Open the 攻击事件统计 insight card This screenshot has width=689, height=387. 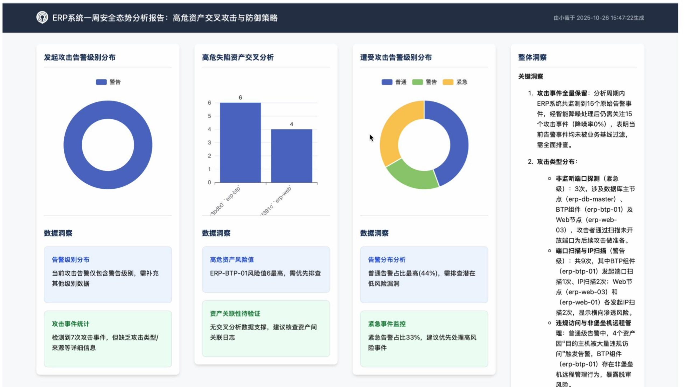pyautogui.click(x=108, y=339)
